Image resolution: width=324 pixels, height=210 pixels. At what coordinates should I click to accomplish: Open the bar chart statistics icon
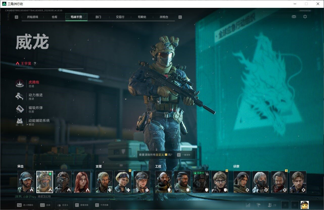[x=248, y=205]
